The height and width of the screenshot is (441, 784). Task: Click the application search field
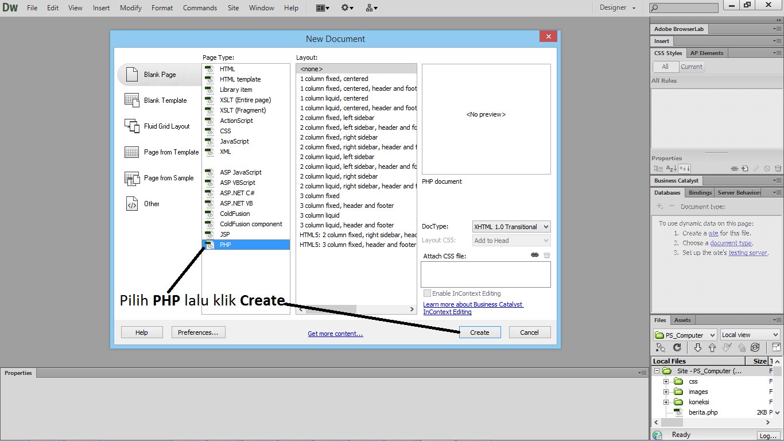684,8
